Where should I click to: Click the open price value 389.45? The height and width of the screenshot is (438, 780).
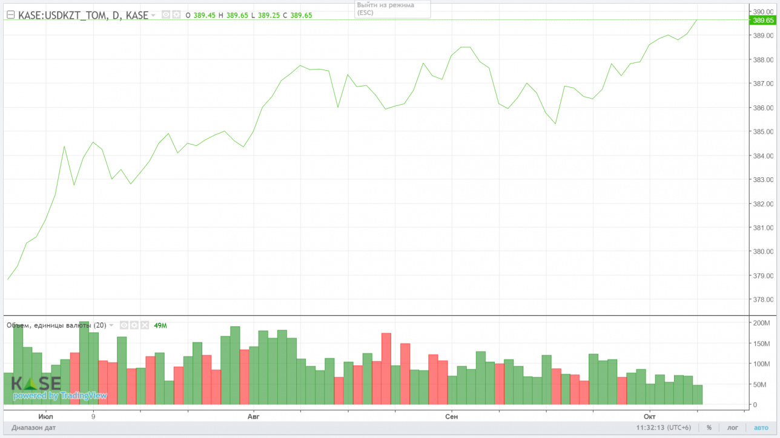205,16
